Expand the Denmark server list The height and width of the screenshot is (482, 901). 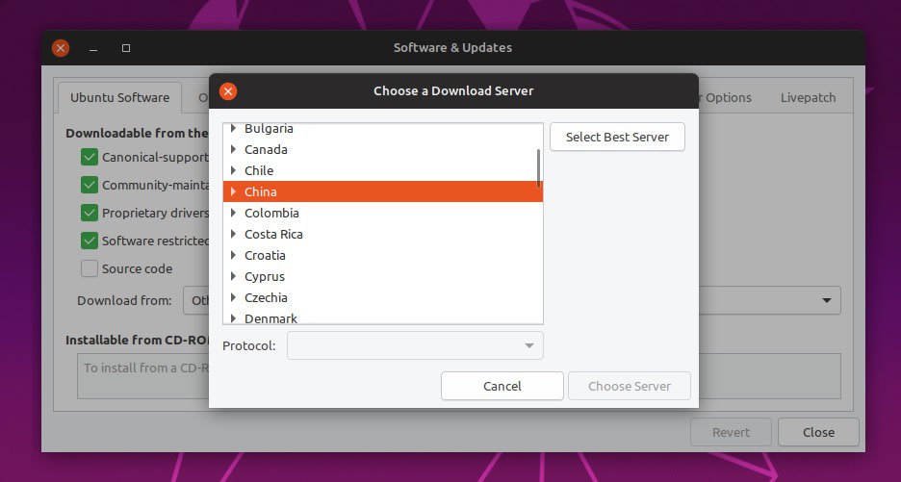(x=233, y=318)
